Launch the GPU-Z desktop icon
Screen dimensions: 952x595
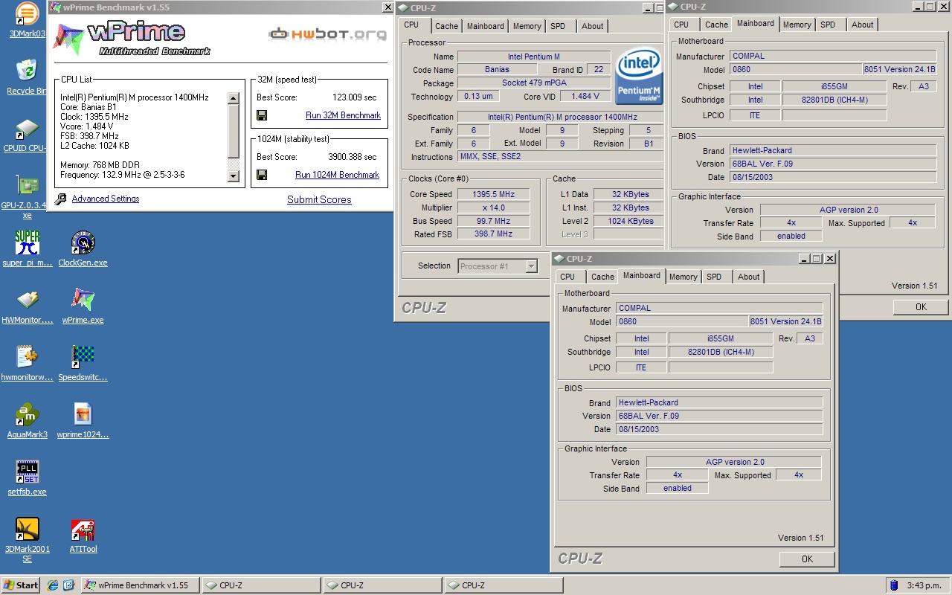[27, 198]
